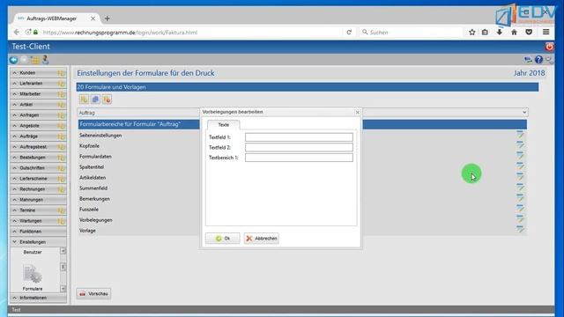Screen dimensions: 564x317
Task: Click the edit pencil icon for Formulardaten
Action: click(520, 156)
